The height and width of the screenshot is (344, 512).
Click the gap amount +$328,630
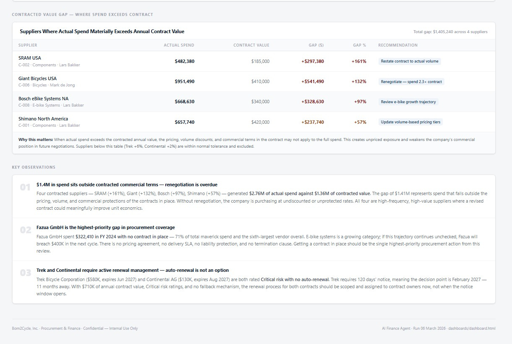tap(313, 102)
